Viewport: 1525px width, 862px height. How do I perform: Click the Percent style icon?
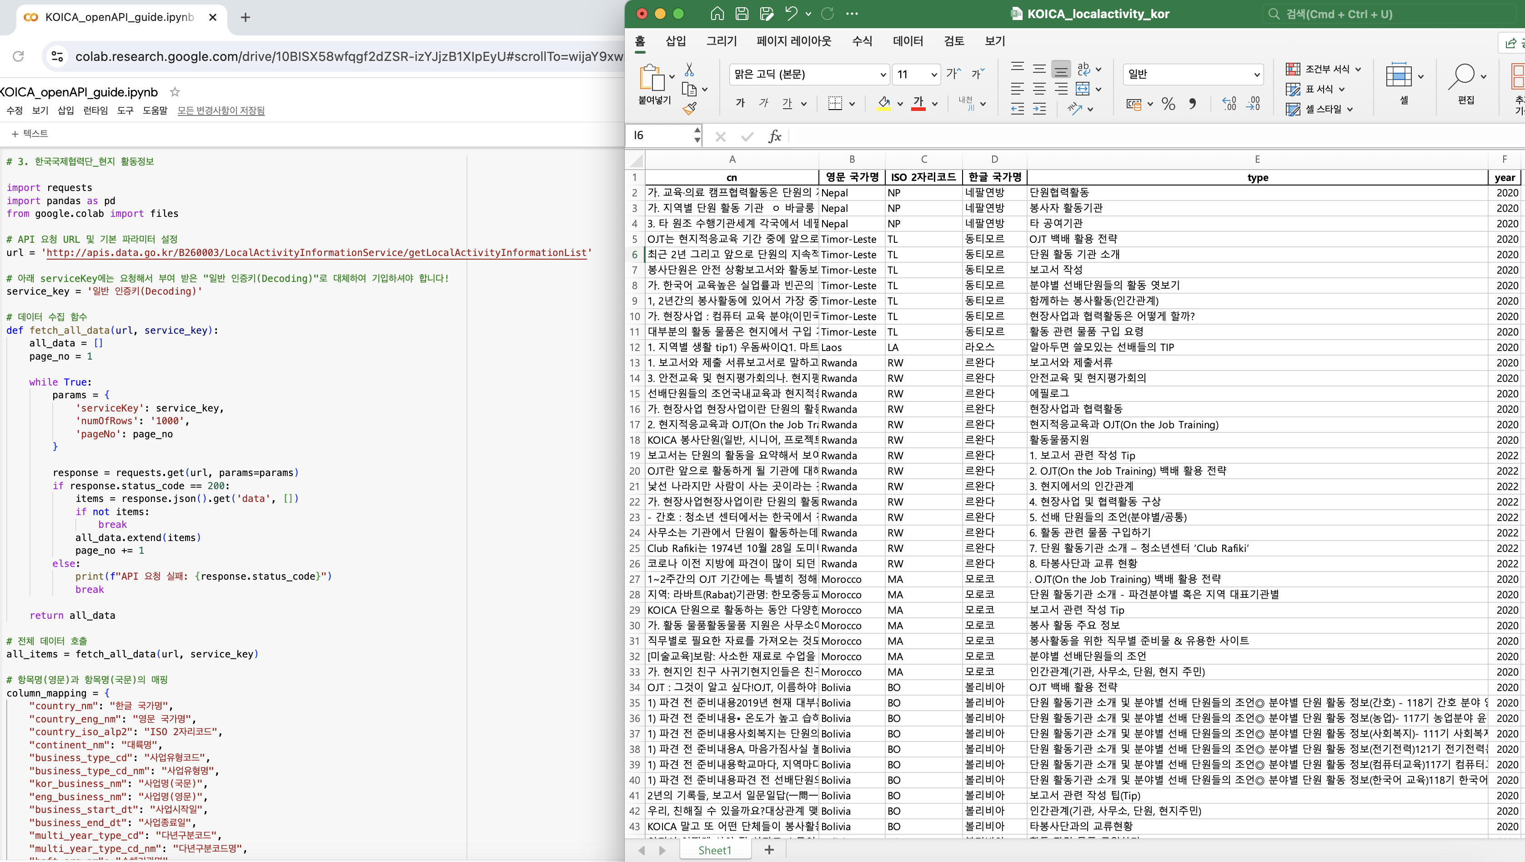(1169, 104)
